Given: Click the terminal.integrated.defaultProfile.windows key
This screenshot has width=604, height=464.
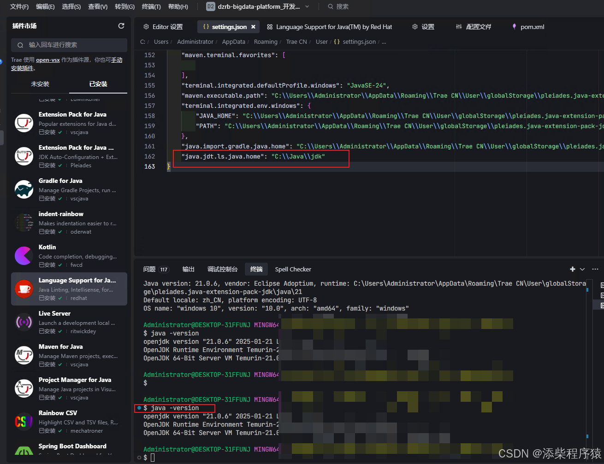Looking at the screenshot, I should (261, 85).
